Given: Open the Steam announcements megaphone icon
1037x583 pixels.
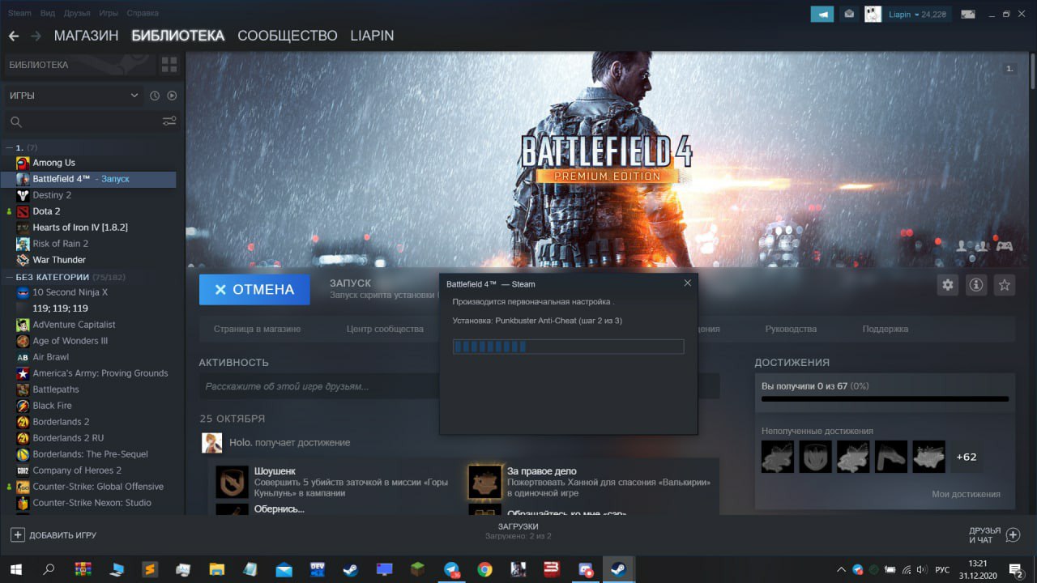Looking at the screenshot, I should tap(822, 14).
